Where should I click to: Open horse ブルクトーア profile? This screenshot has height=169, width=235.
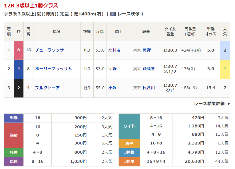click(x=47, y=88)
